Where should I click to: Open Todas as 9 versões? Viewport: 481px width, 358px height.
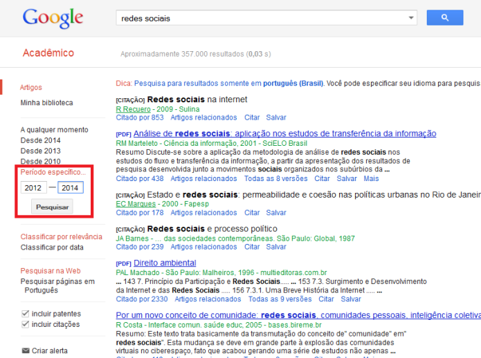pyautogui.click(x=280, y=299)
